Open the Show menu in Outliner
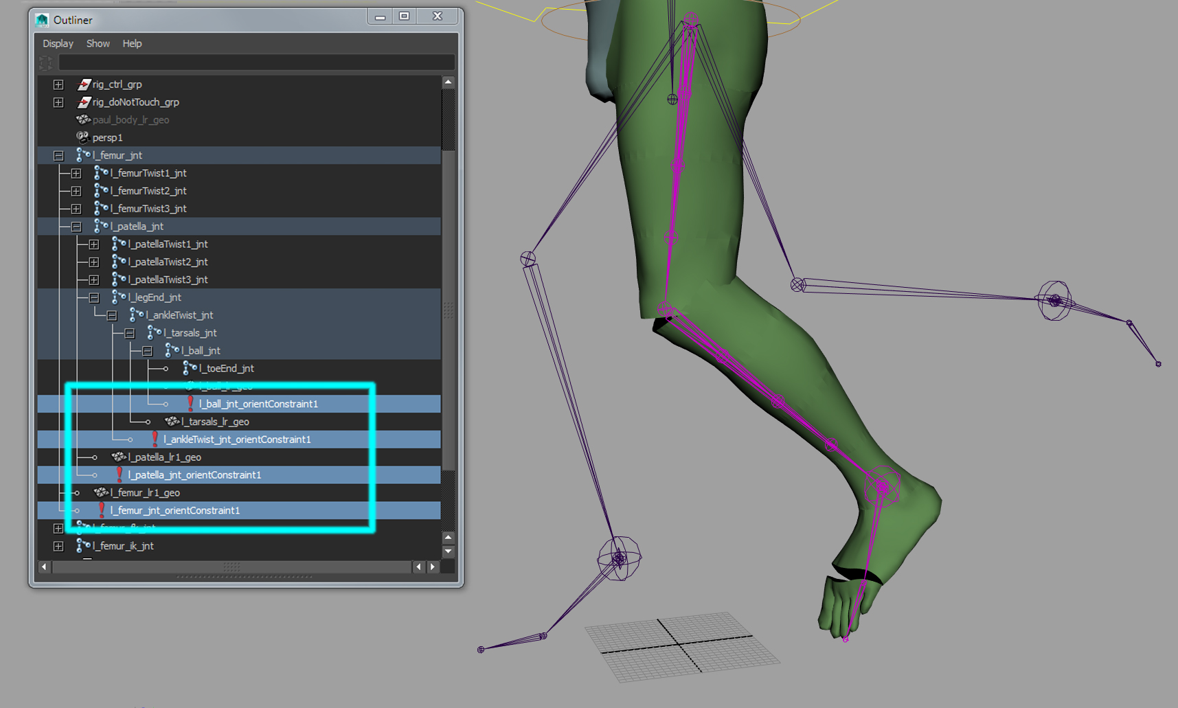 [98, 43]
